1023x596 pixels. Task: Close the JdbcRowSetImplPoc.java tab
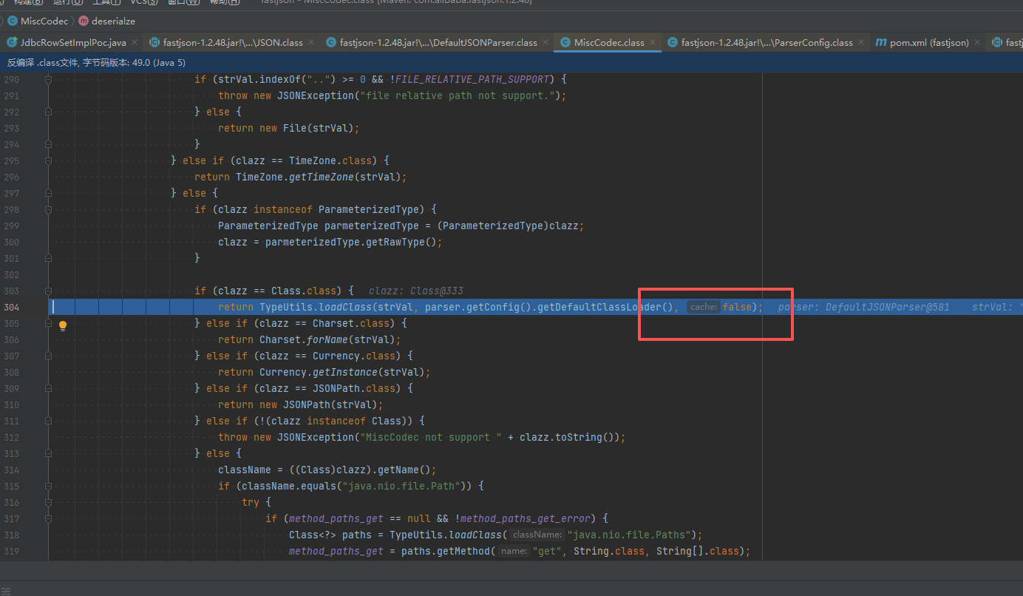coord(135,42)
